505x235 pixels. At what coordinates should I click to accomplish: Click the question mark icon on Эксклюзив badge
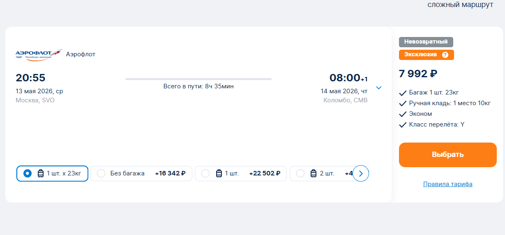coord(445,55)
